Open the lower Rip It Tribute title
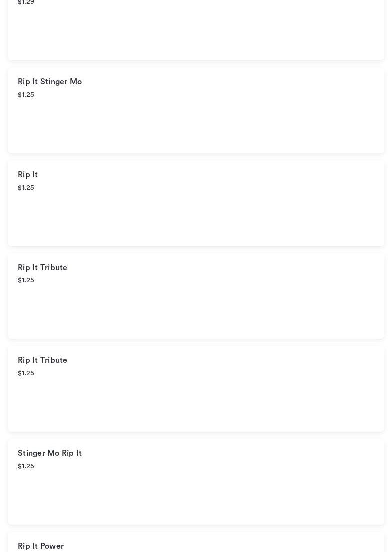 click(42, 360)
